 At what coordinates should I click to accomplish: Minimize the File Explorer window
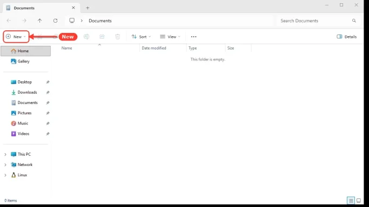[x=327, y=5]
